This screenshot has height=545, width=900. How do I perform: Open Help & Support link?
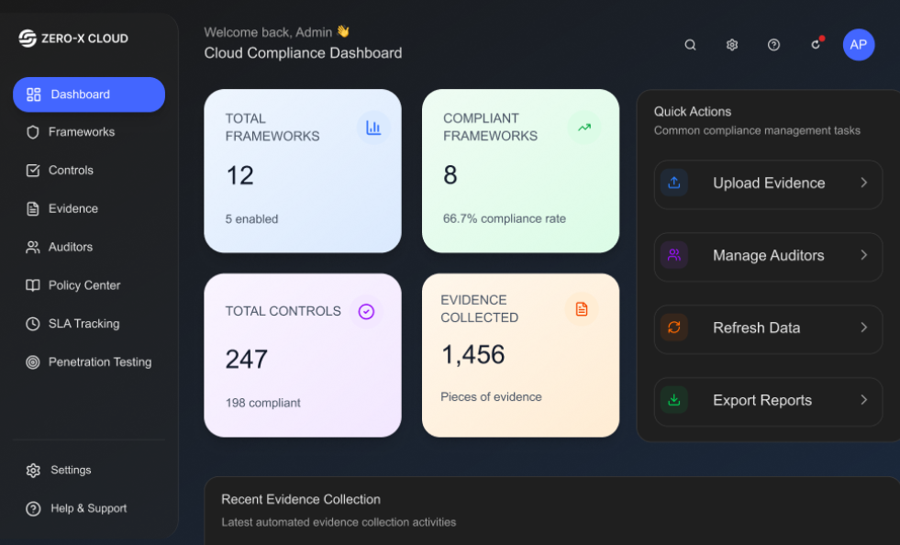88,508
